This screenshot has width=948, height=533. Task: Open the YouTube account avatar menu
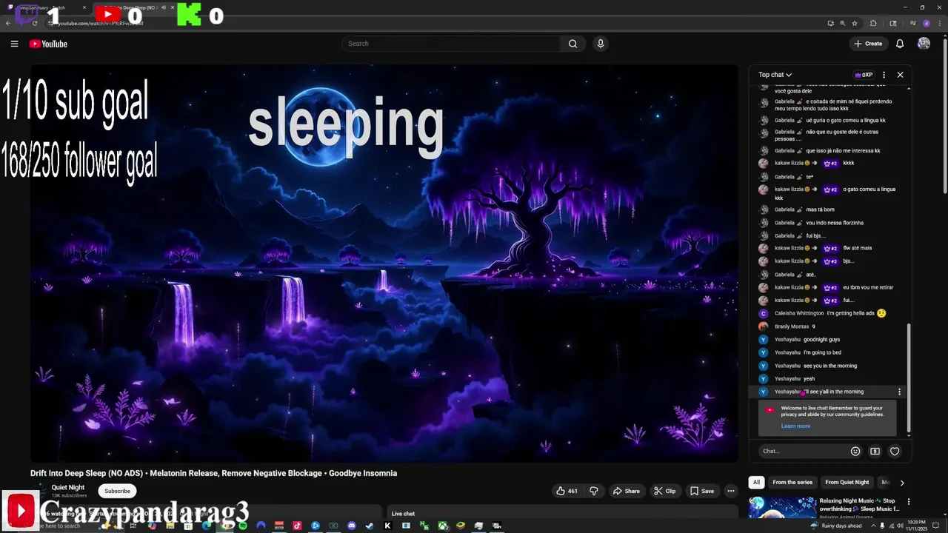924,44
